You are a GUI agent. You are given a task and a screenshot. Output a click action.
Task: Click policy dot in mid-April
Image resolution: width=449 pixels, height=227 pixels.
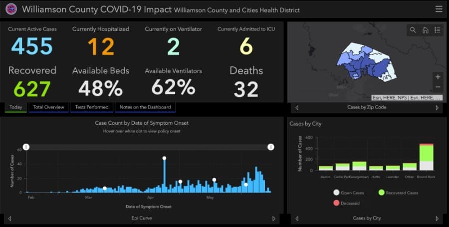pos(180,182)
